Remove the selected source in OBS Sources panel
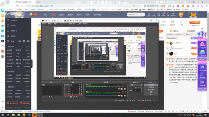 tap(68, 97)
